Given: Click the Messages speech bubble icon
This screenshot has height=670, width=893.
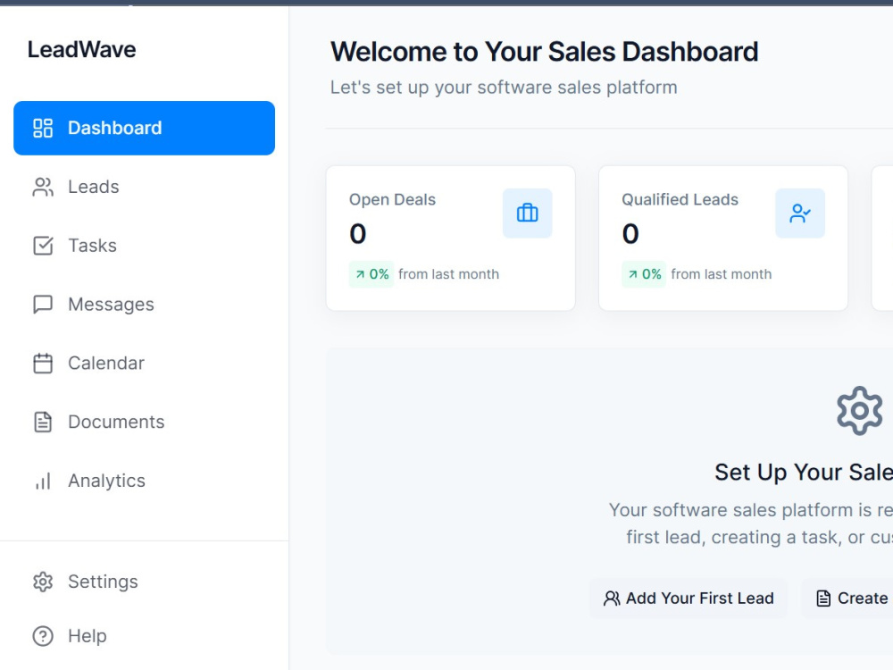Looking at the screenshot, I should point(43,305).
